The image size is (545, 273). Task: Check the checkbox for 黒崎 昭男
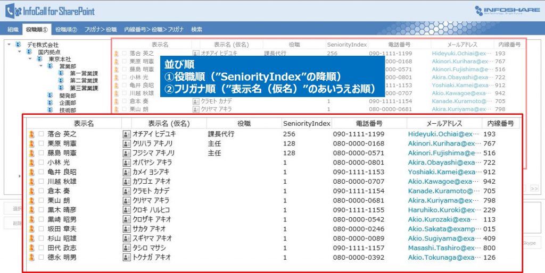[x=41, y=219]
